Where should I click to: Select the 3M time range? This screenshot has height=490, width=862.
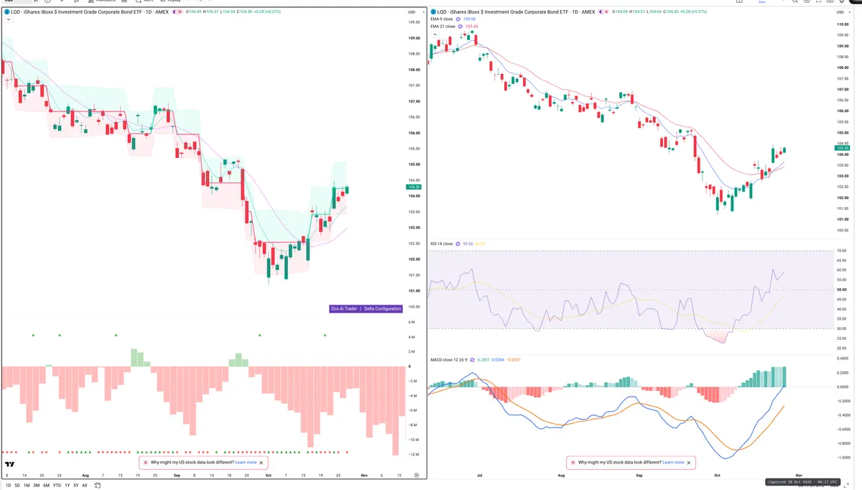(x=37, y=486)
